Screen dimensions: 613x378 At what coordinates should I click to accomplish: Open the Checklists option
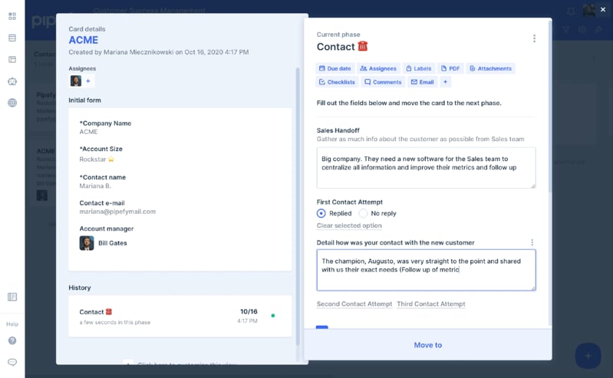[337, 82]
